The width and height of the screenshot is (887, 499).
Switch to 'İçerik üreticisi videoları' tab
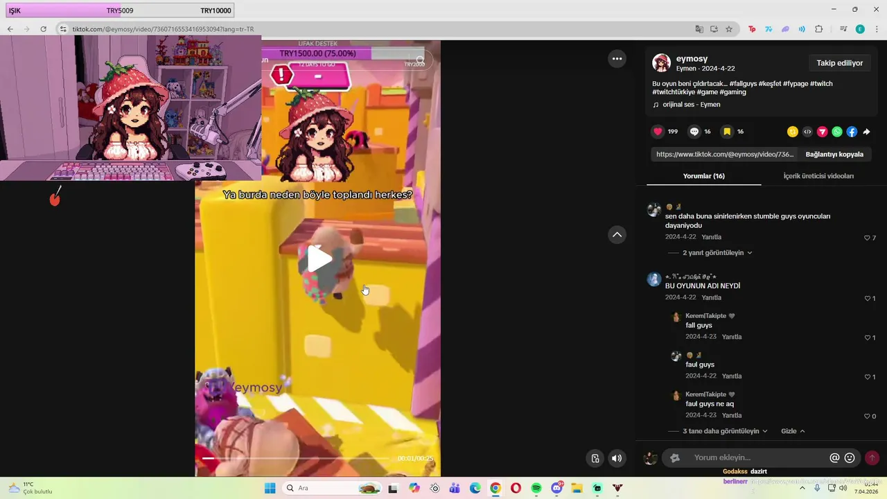(818, 176)
